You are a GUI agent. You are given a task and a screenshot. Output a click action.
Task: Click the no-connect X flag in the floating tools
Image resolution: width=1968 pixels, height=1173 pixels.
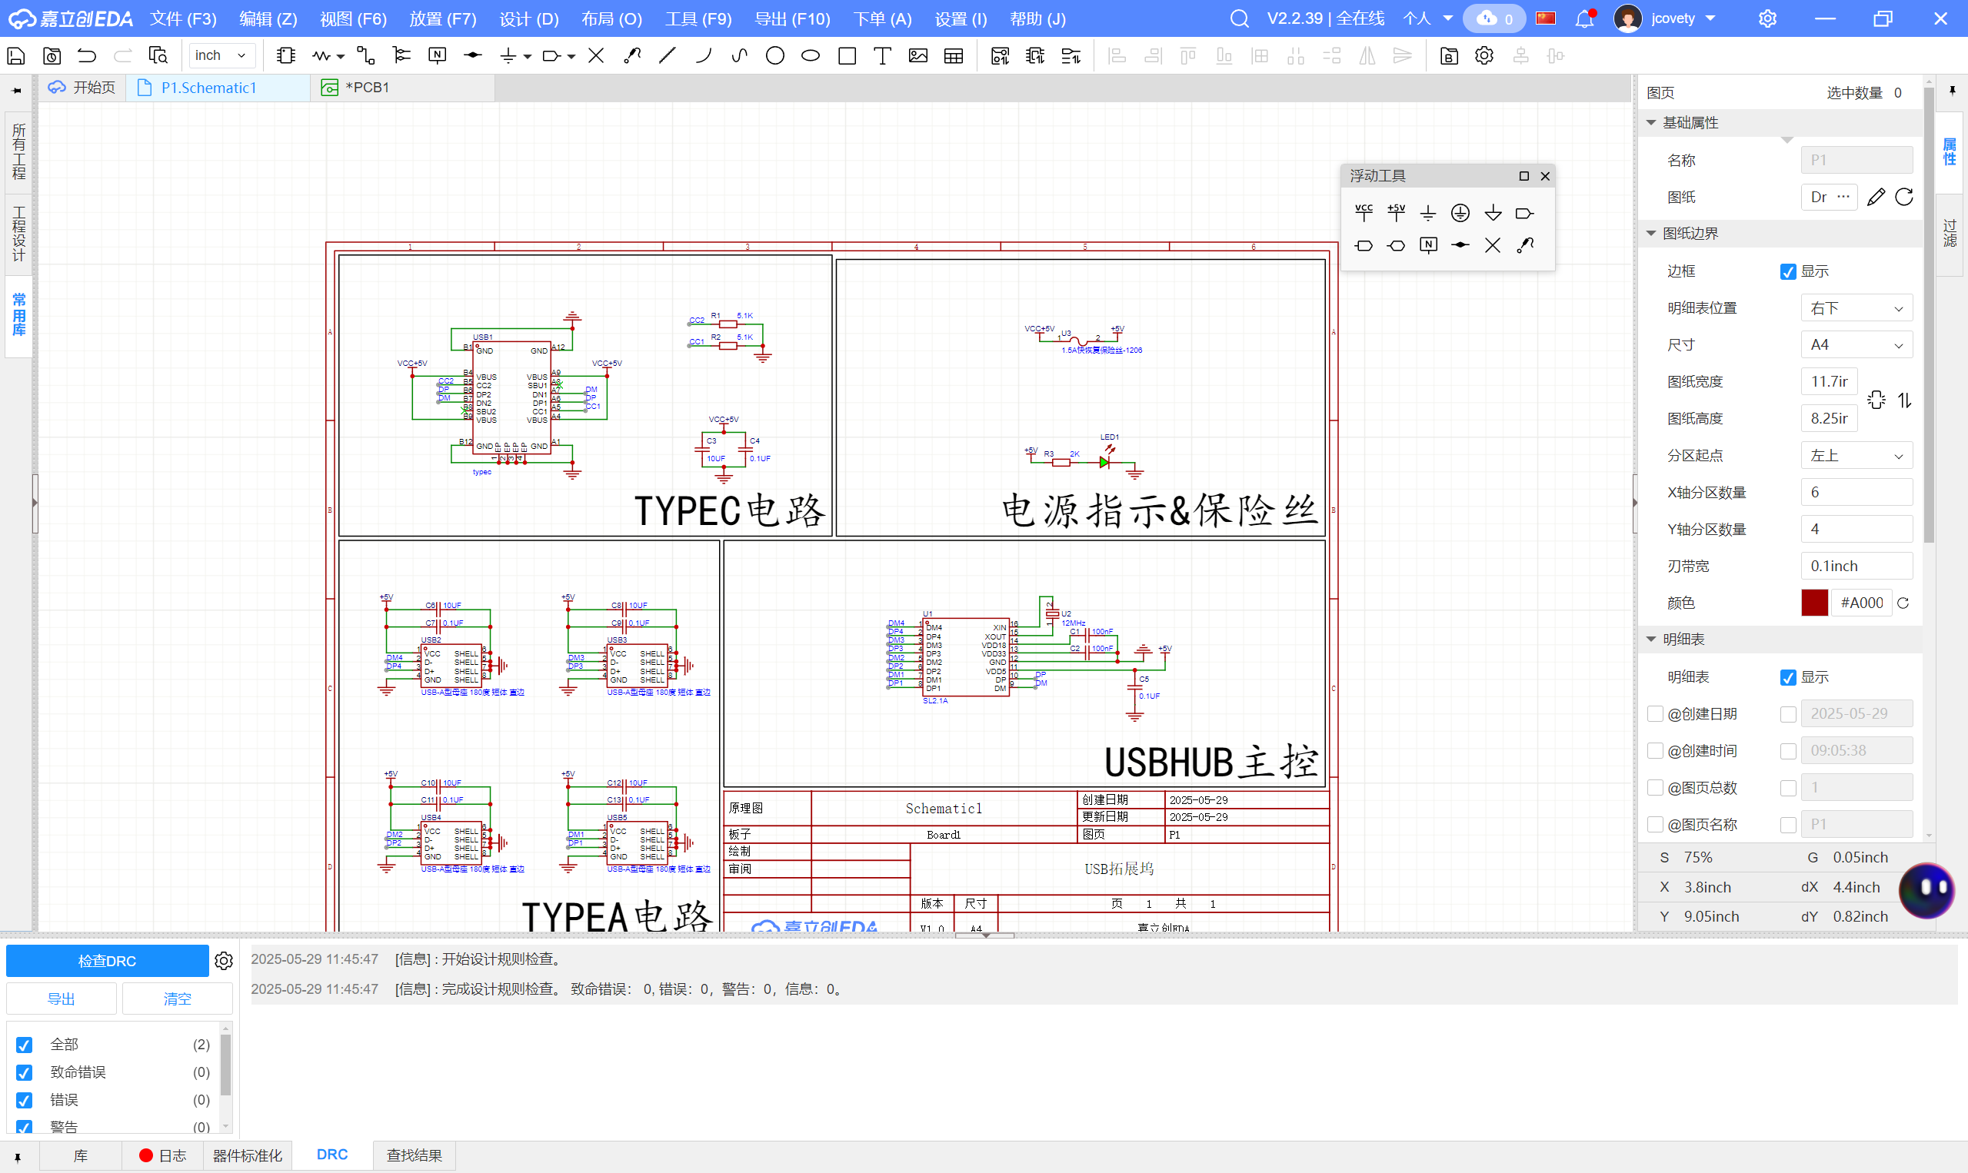click(1493, 246)
